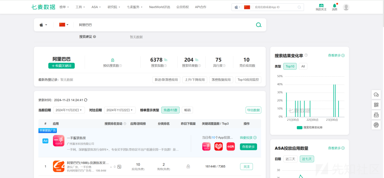The image size is (384, 178).
Task: Click the 关注 button for 阿里巴巴(1688)
Action: coord(246,167)
